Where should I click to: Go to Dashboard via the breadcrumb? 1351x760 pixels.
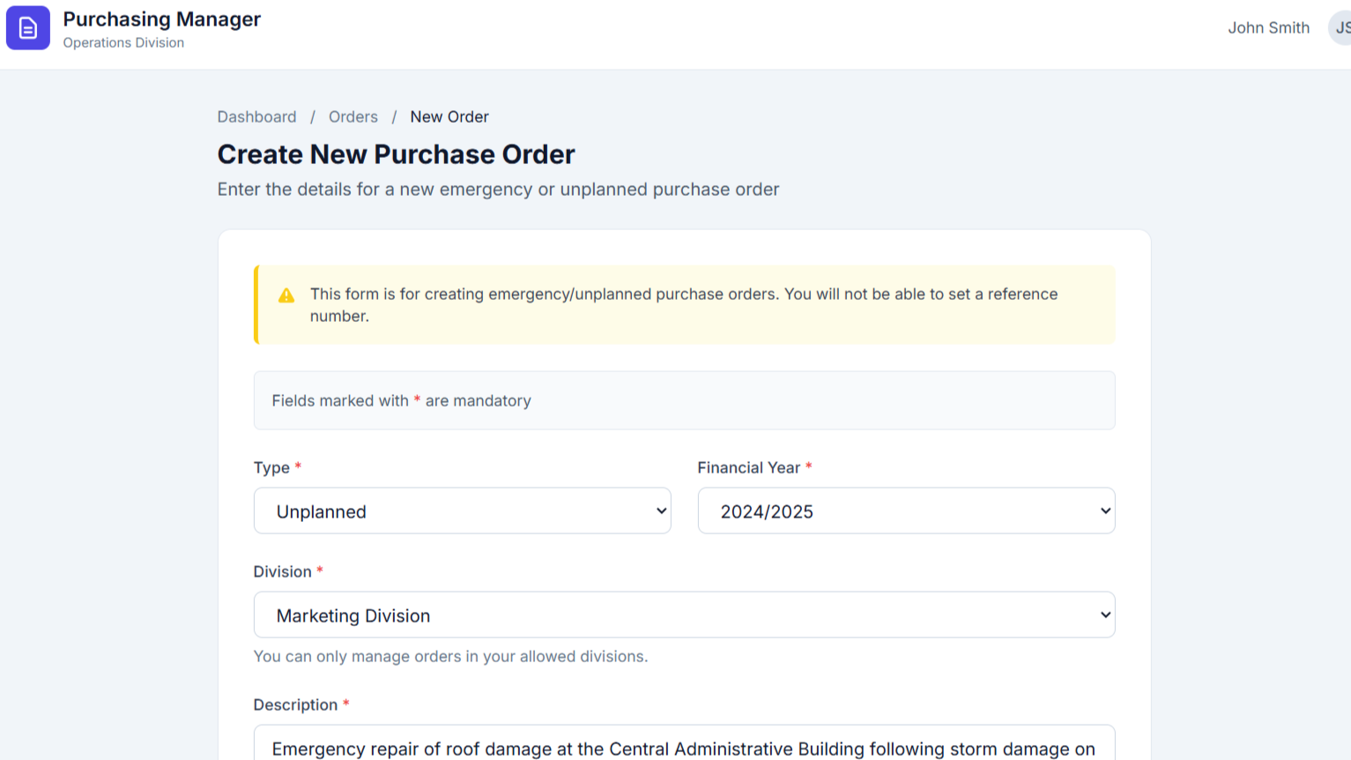(256, 117)
